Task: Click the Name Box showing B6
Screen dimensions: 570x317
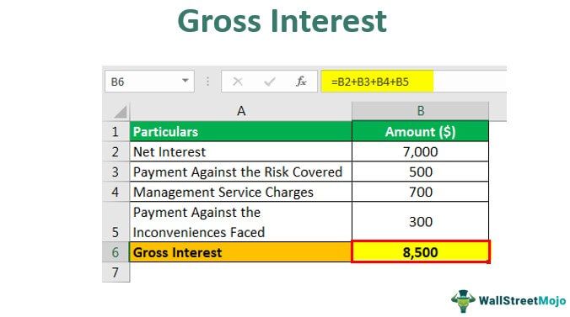Action: click(x=149, y=82)
